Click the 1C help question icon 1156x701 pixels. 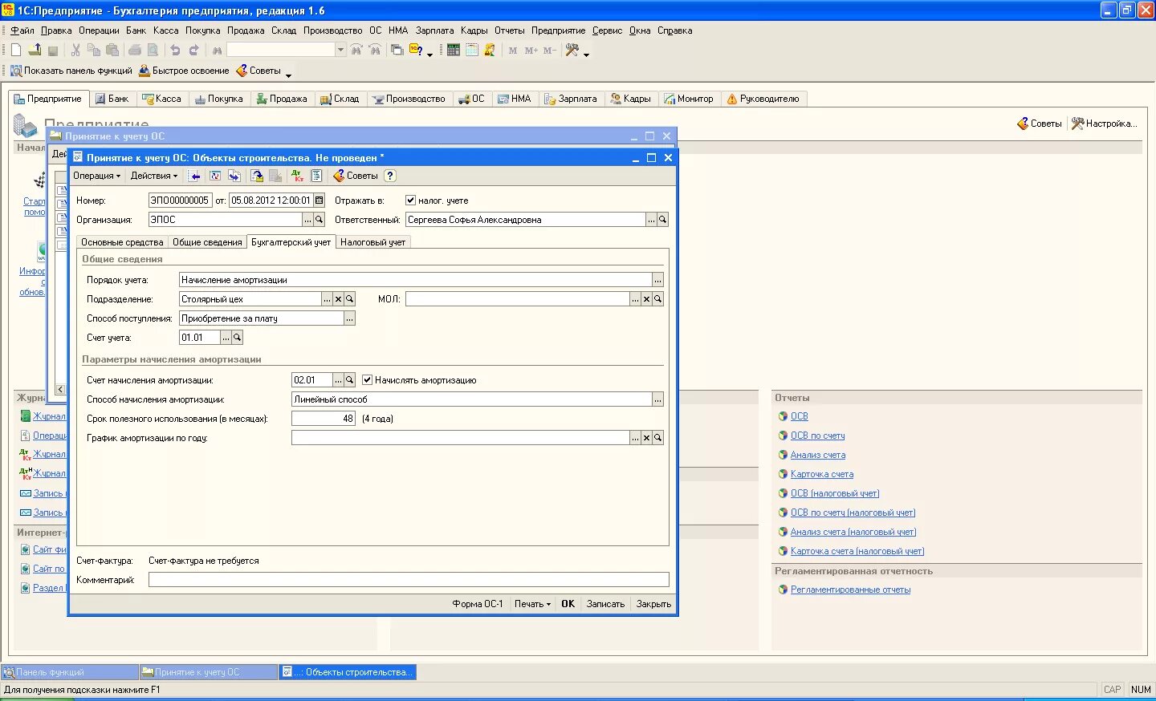[x=416, y=50]
